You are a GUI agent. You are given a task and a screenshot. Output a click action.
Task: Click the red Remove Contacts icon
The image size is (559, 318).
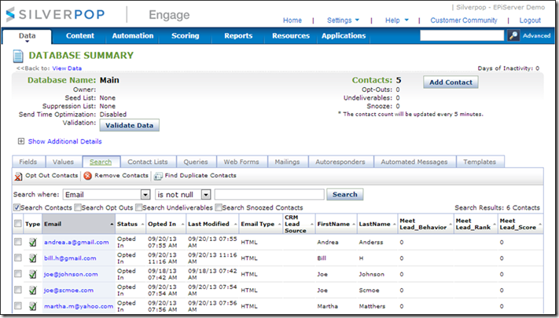pyautogui.click(x=88, y=176)
